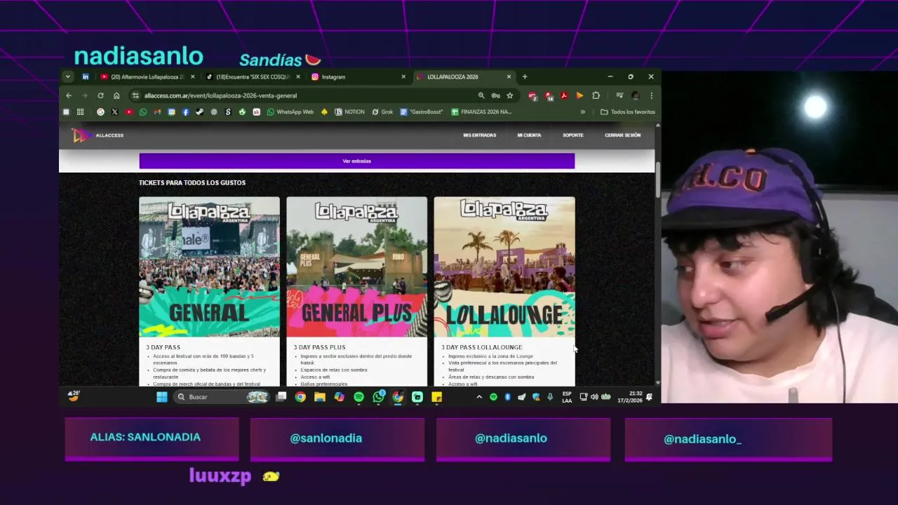Screen dimensions: 898x505
Task: Close the LOLLAPALOOZA 2026 tab
Action: pyautogui.click(x=509, y=76)
